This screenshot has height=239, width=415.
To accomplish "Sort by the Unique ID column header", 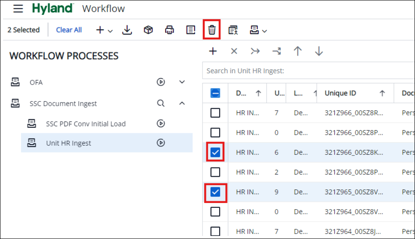I will tap(355, 93).
